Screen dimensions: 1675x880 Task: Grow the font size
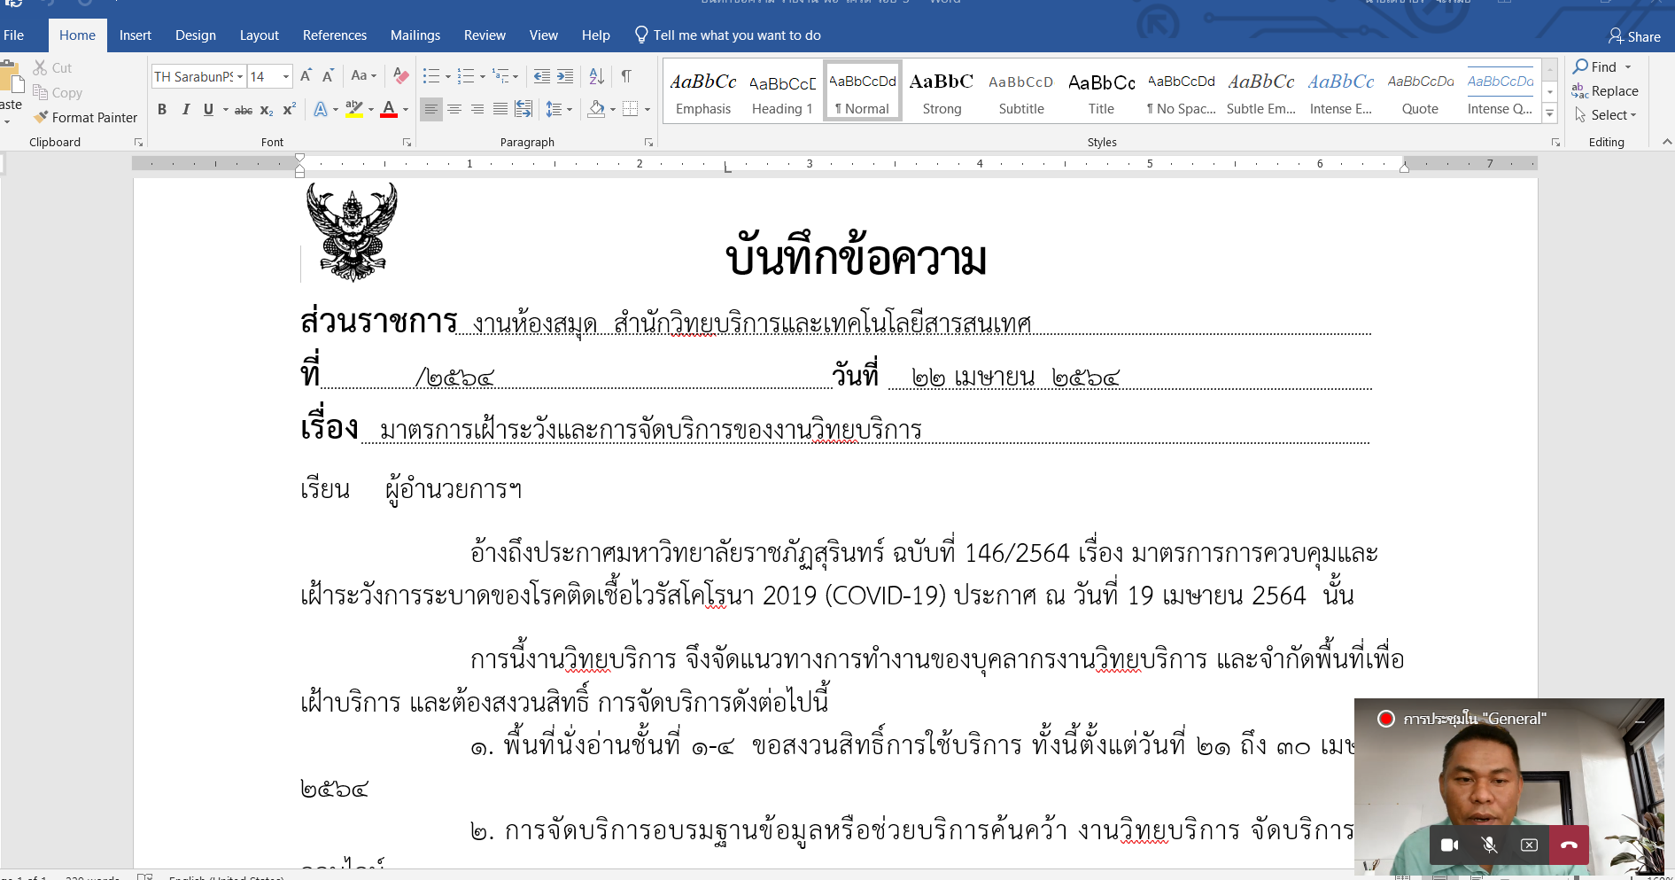pos(306,76)
